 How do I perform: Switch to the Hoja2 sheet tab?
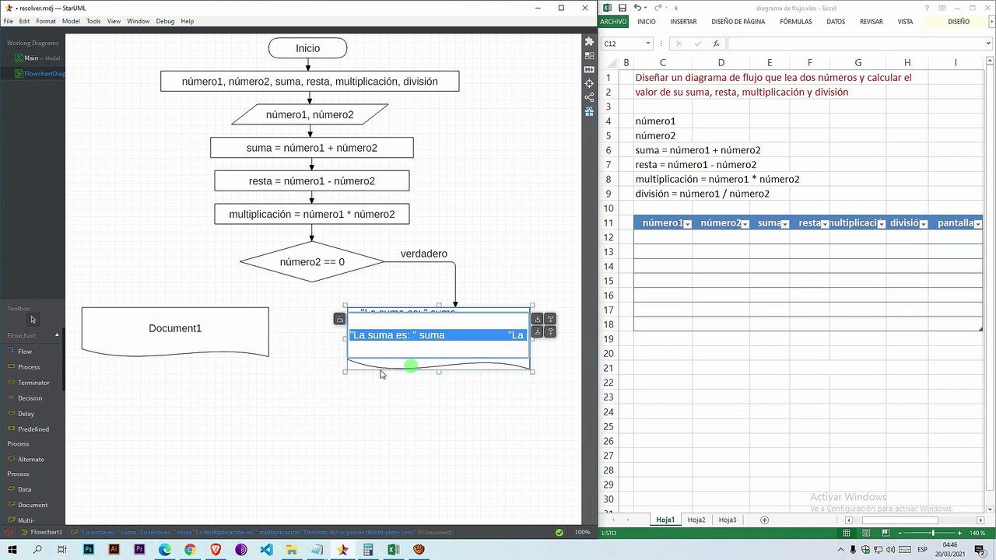coord(696,520)
